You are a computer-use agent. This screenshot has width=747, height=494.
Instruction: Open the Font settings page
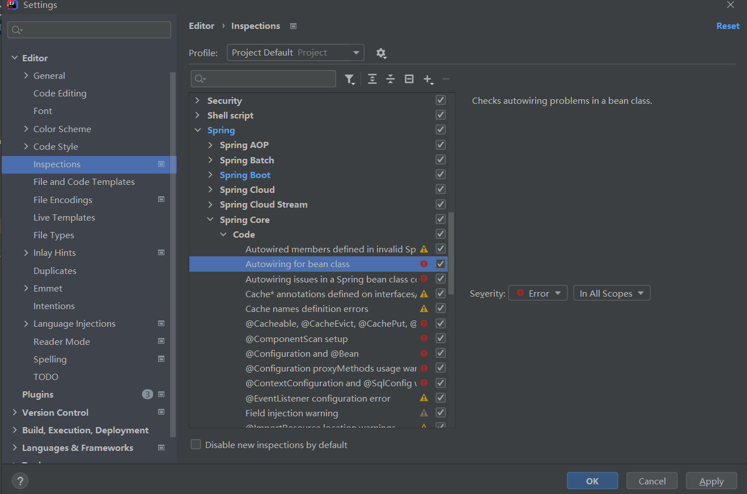(x=43, y=111)
